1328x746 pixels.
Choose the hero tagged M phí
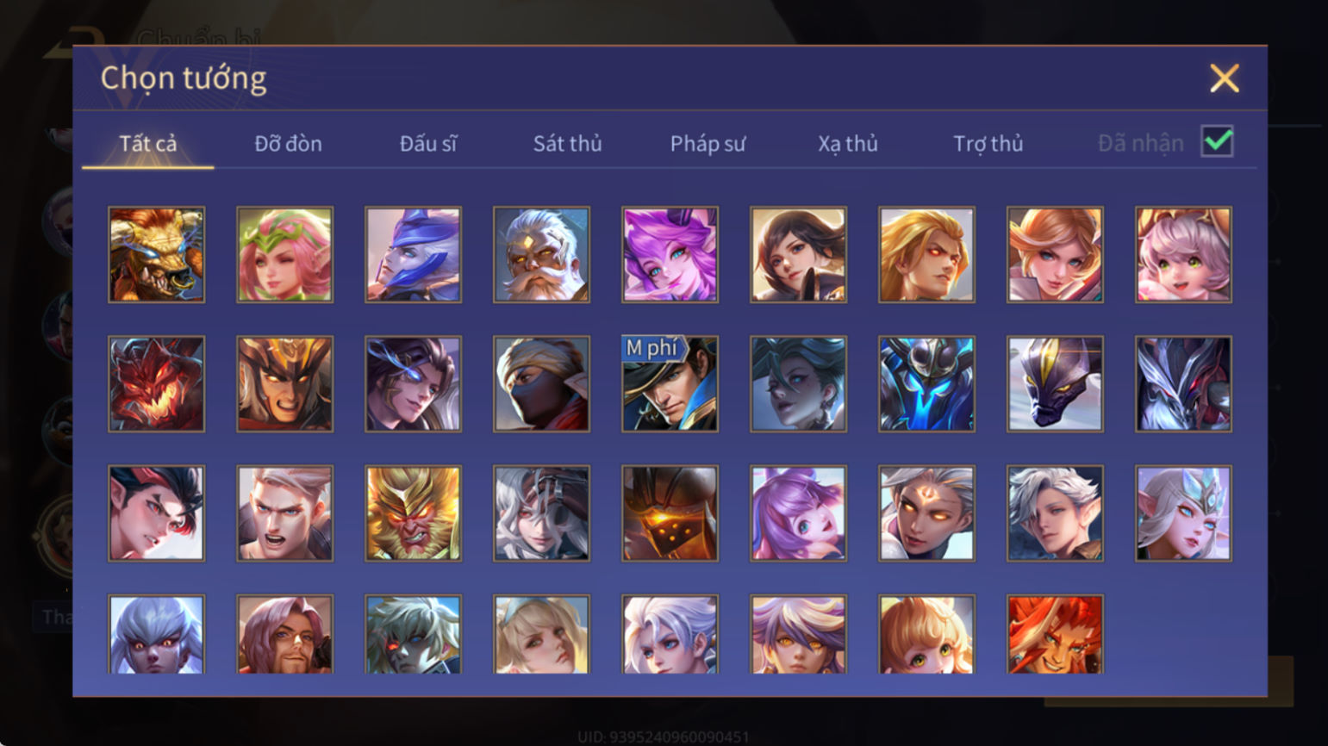pyautogui.click(x=670, y=384)
